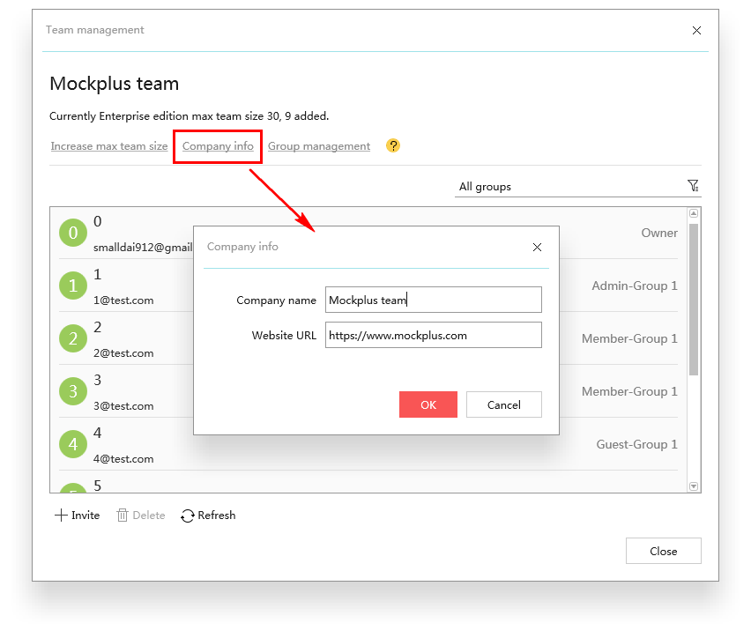Open Increase max team size link
Viewport: 751px width, 638px height.
click(109, 146)
